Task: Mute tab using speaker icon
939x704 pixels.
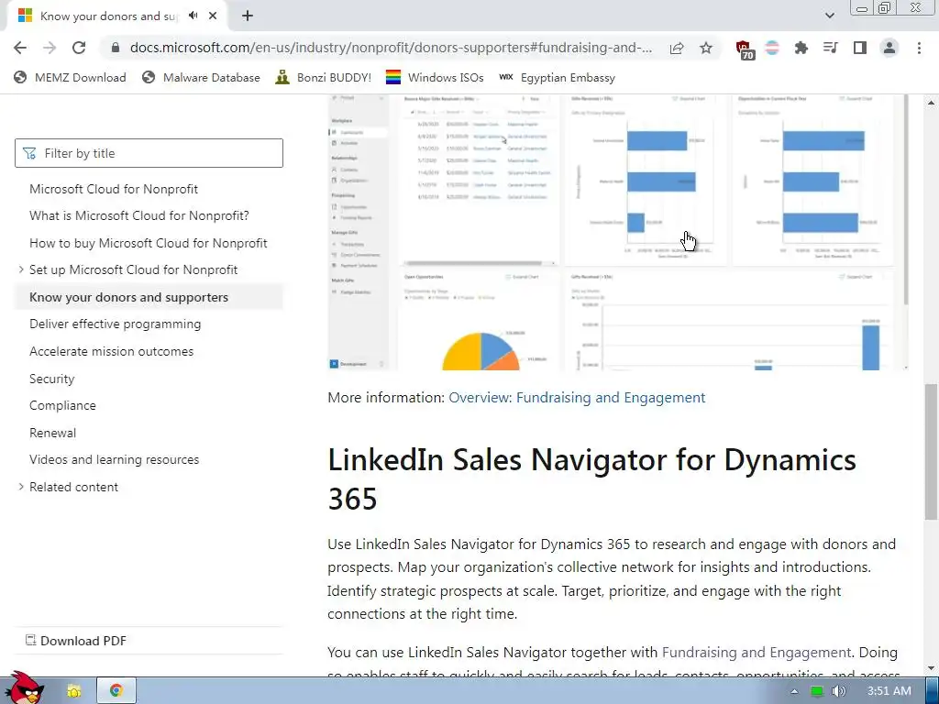Action: click(193, 16)
